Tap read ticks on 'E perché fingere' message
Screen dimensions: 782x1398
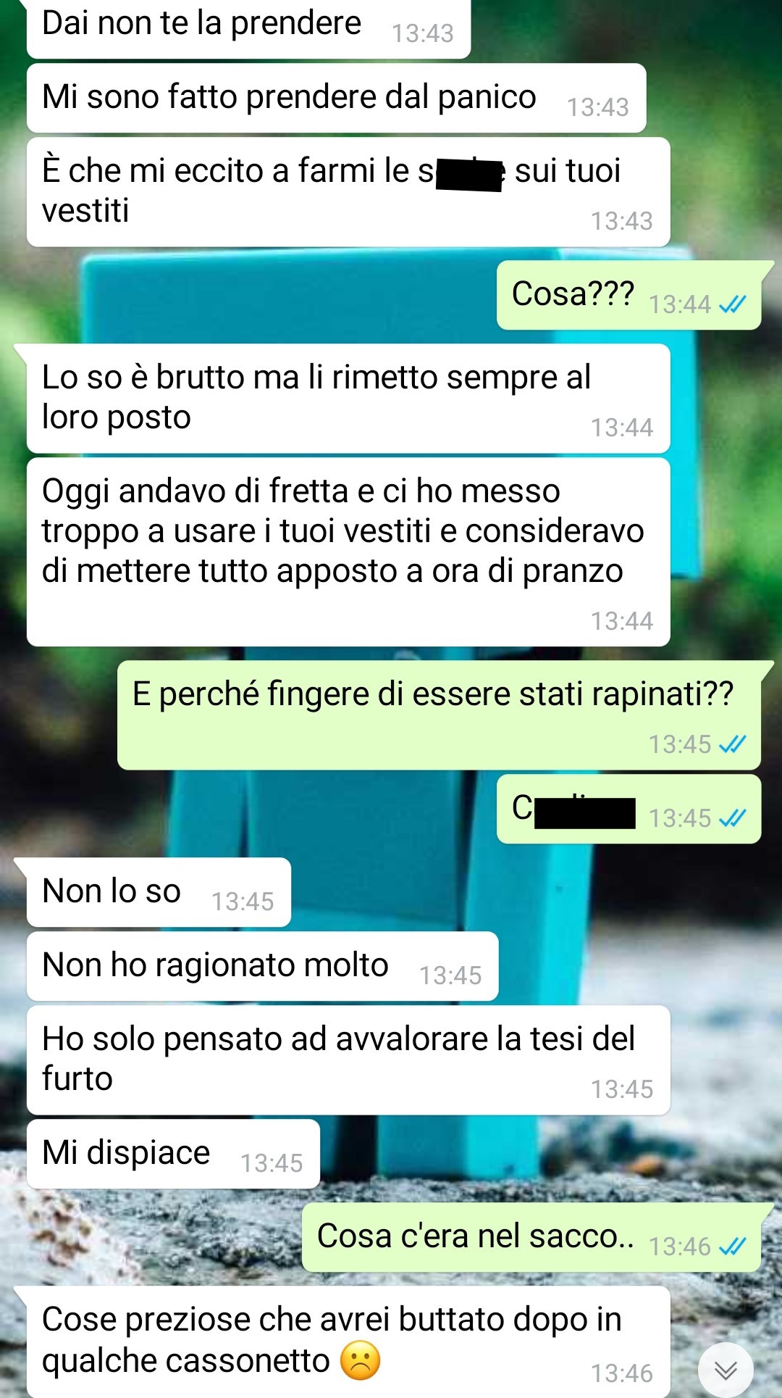point(732,744)
